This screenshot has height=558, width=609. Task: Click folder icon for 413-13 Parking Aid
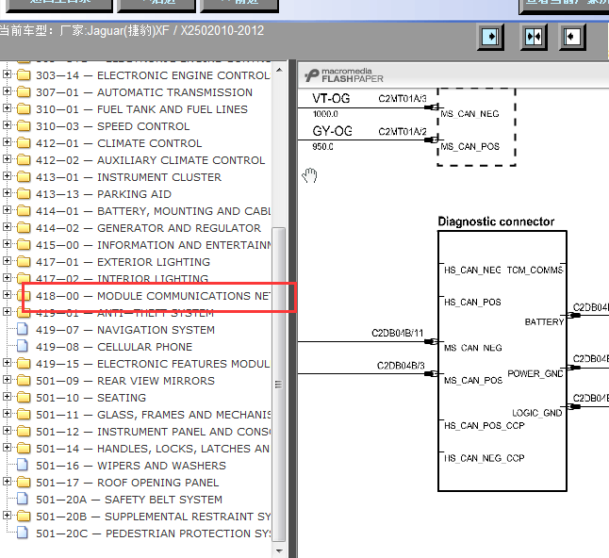24,194
